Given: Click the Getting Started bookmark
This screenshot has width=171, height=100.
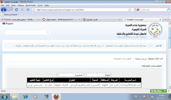Looking at the screenshot, I should [x=9, y=15].
